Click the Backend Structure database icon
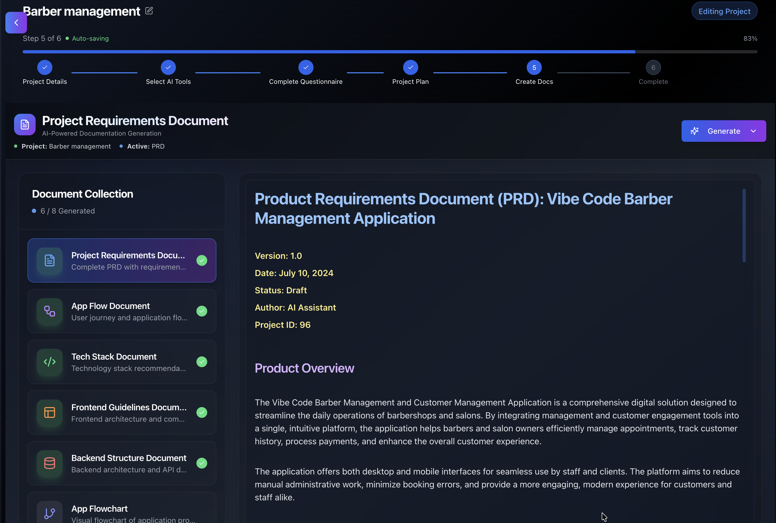The height and width of the screenshot is (523, 776). point(50,463)
